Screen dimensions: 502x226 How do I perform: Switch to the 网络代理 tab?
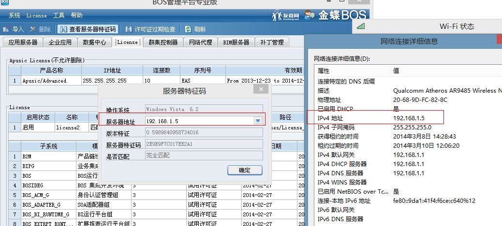click(200, 42)
